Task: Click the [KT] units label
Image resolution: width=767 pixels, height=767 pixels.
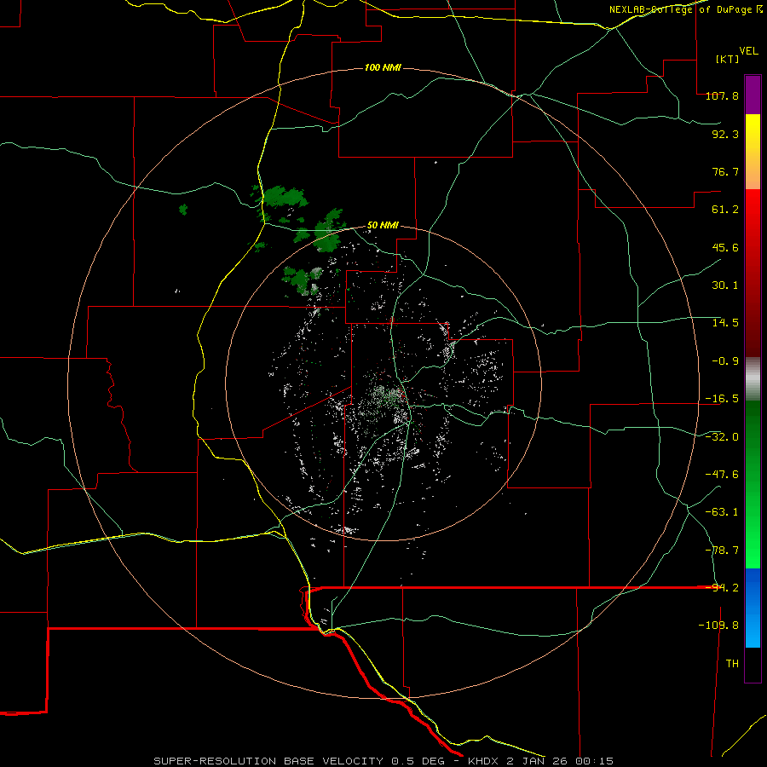Action: point(728,59)
